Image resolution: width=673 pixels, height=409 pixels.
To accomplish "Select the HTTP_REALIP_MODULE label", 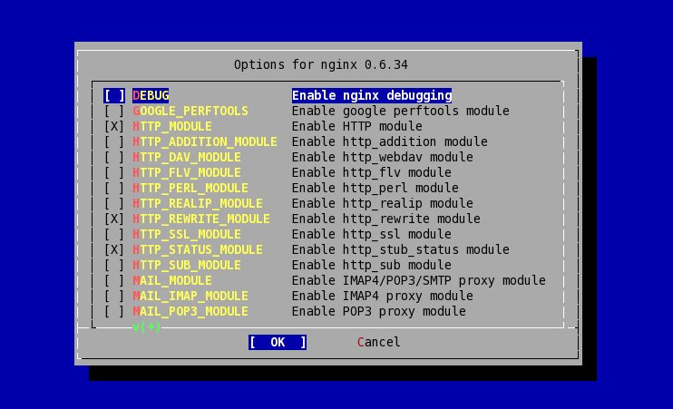I will pos(198,203).
